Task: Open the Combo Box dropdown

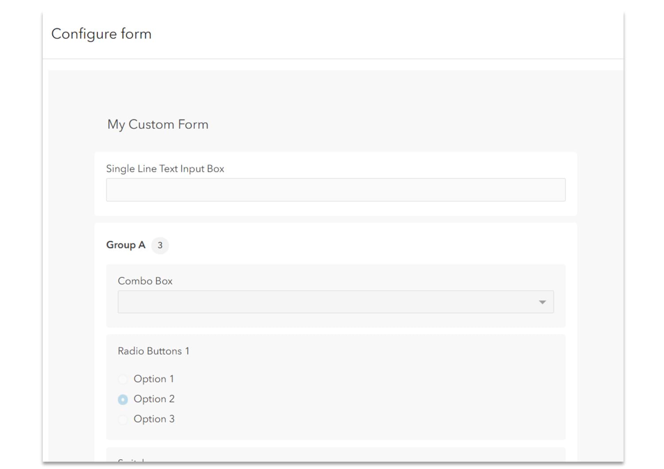Action: click(x=336, y=302)
